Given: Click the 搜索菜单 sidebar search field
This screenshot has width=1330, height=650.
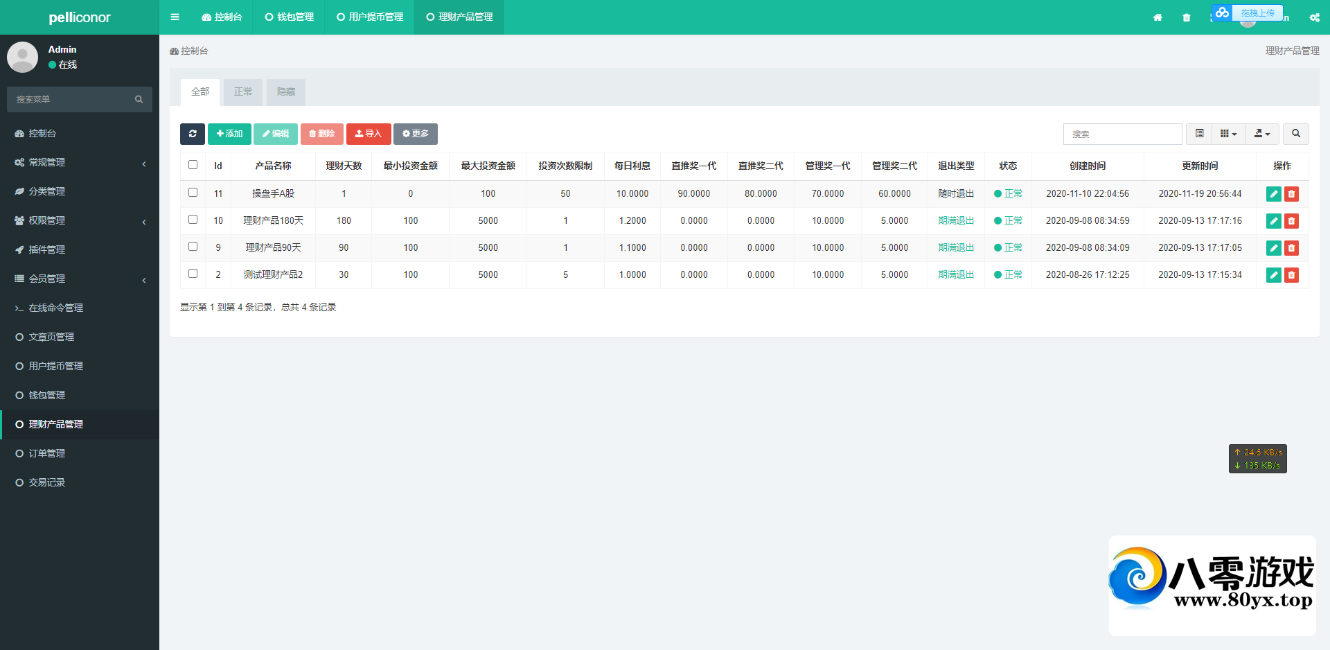Looking at the screenshot, I should (80, 99).
